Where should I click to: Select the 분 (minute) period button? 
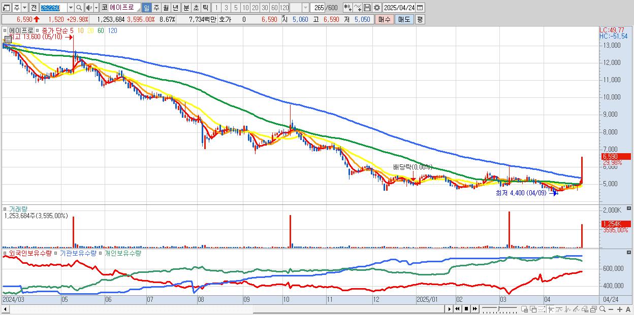[x=186, y=8]
